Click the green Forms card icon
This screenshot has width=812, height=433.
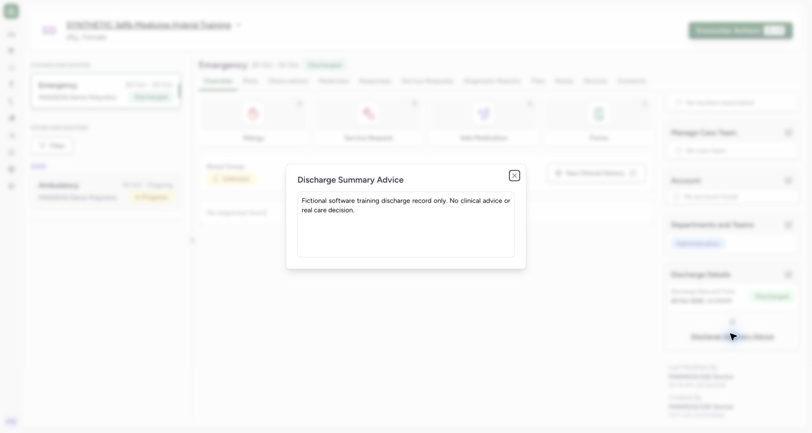coord(599,113)
